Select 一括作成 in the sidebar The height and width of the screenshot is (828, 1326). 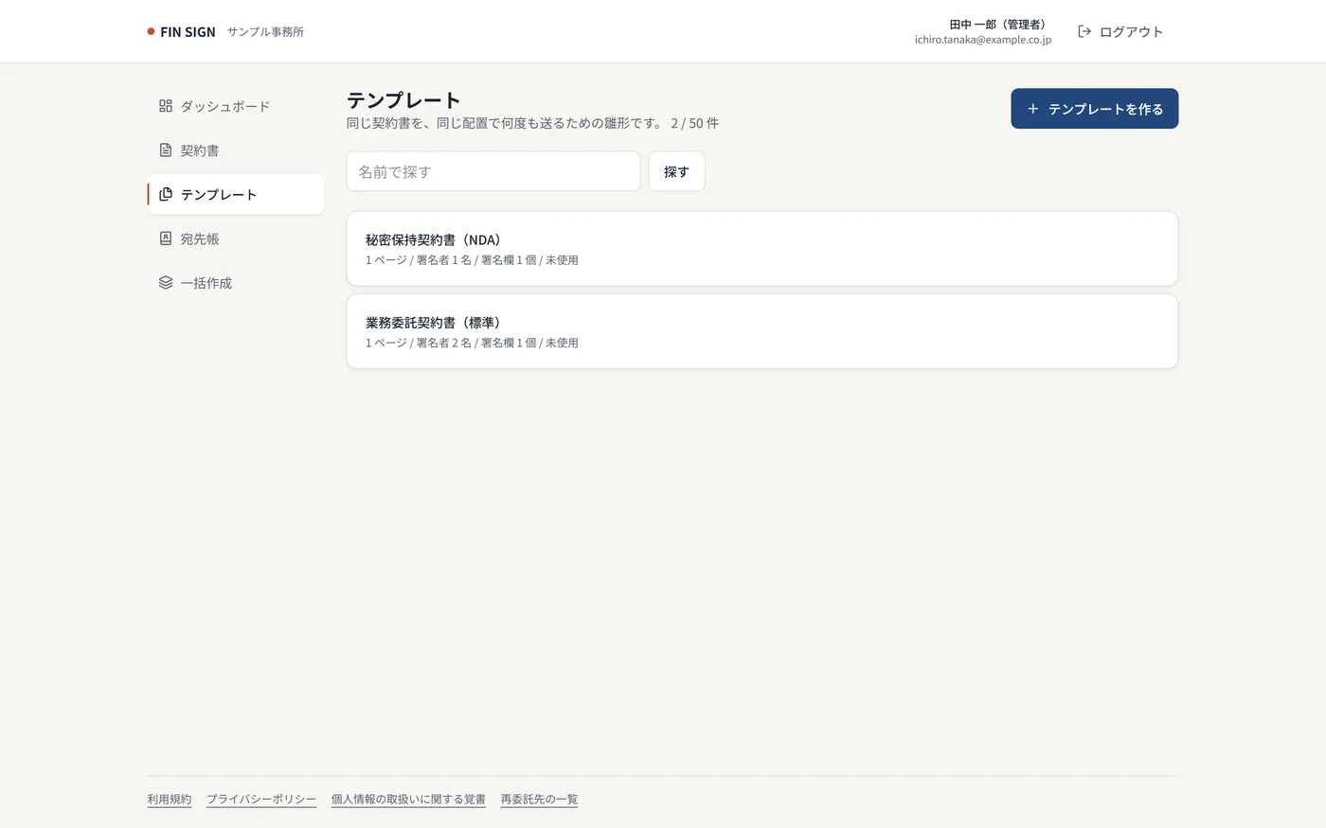tap(236, 283)
